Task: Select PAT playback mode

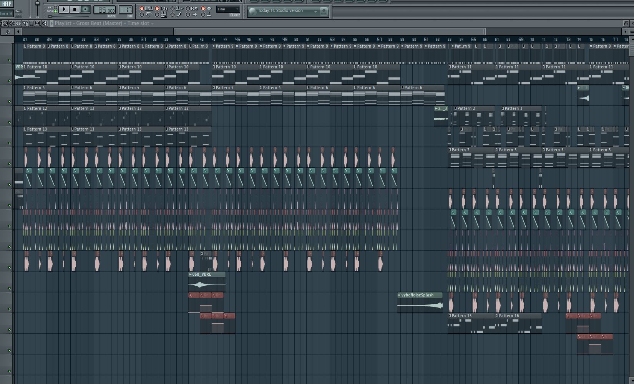Action: pyautogui.click(x=55, y=7)
